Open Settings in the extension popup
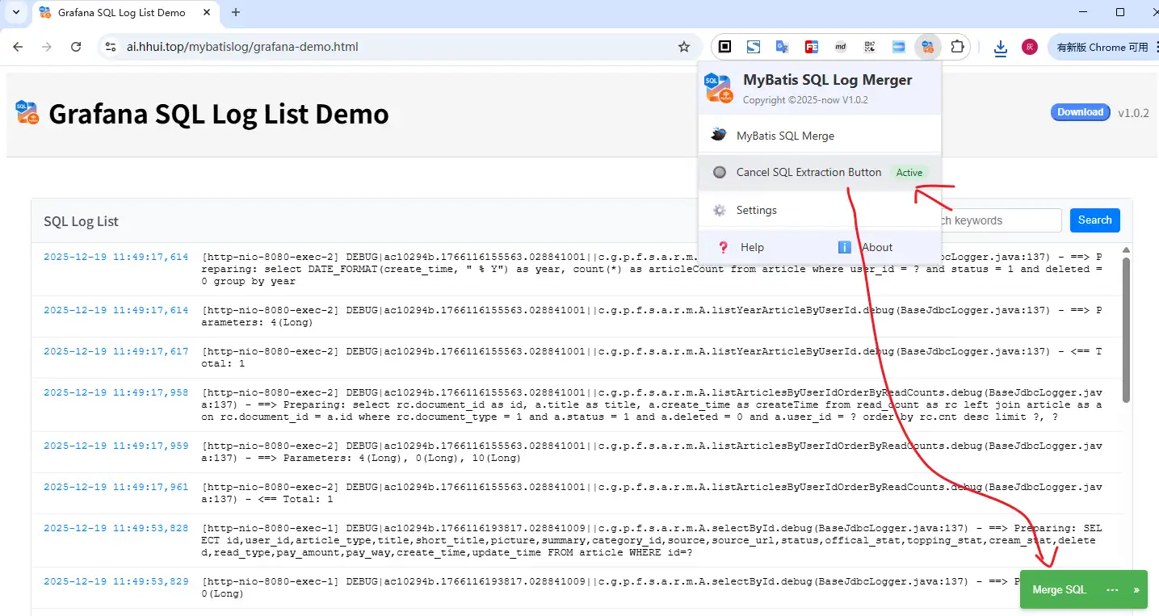This screenshot has height=616, width=1159. point(756,210)
